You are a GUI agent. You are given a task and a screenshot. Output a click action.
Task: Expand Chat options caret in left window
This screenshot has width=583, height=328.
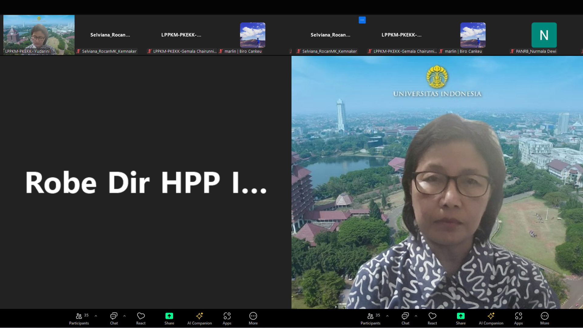point(124,316)
